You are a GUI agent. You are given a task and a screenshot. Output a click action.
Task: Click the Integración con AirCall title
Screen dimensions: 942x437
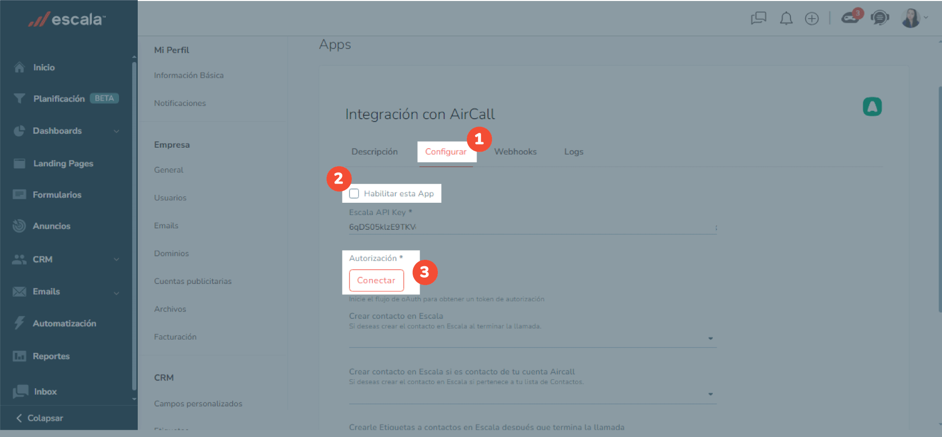tap(420, 114)
